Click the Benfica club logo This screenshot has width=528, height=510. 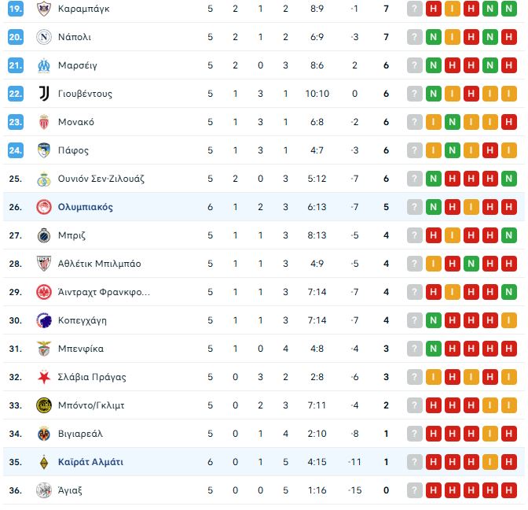pyautogui.click(x=43, y=349)
